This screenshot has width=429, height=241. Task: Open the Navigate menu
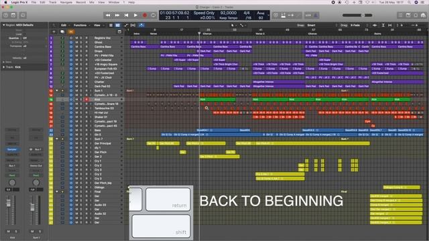tap(66, 2)
